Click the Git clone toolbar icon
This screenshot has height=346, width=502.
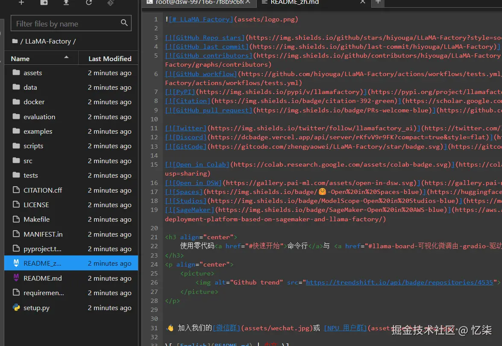click(110, 2)
